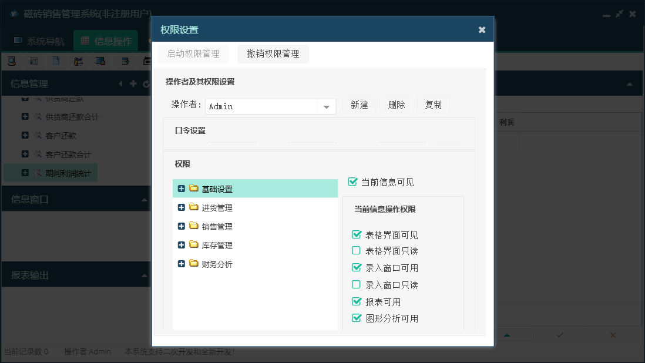Expand the 基础设置 tree node
The image size is (645, 363).
pos(181,189)
